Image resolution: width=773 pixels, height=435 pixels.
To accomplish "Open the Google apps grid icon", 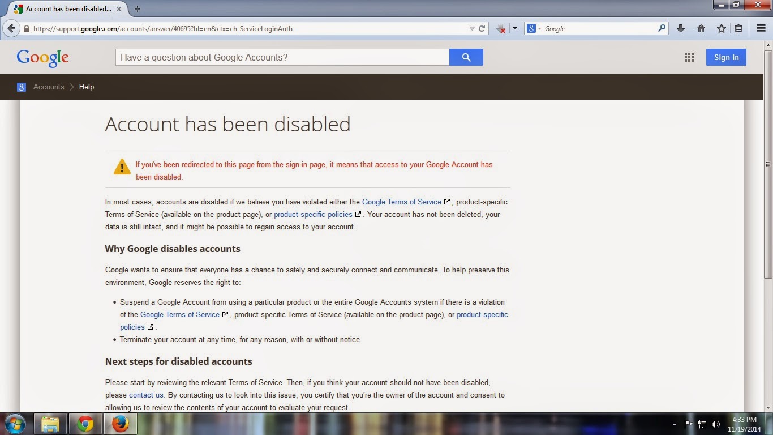I will (689, 57).
